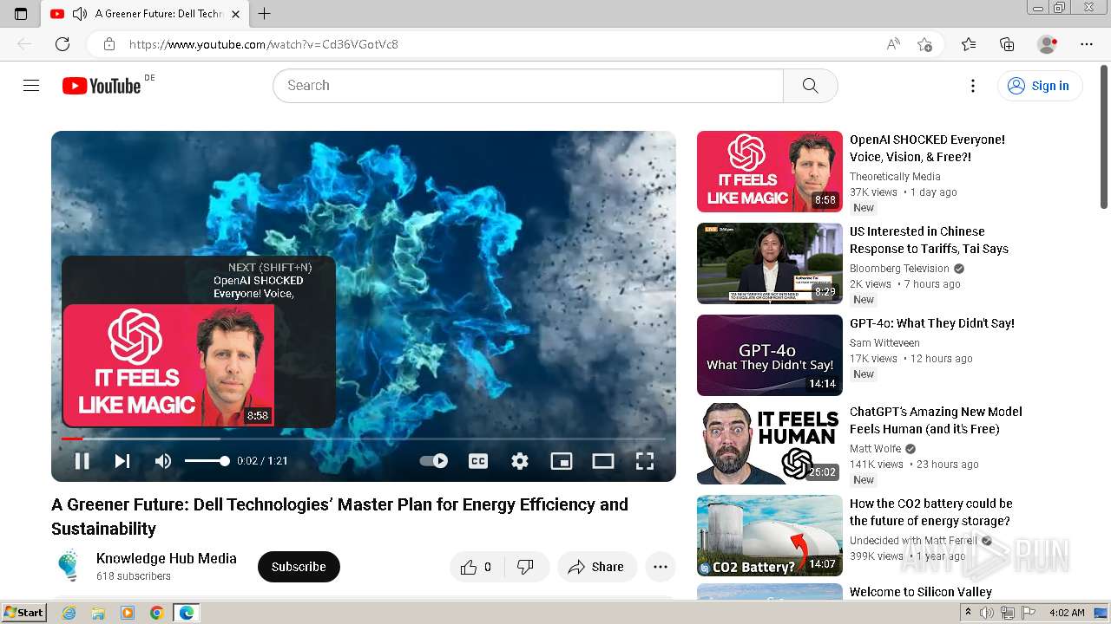Open Knowledge Hub Media channel avatar
1111x624 pixels.
point(69,567)
